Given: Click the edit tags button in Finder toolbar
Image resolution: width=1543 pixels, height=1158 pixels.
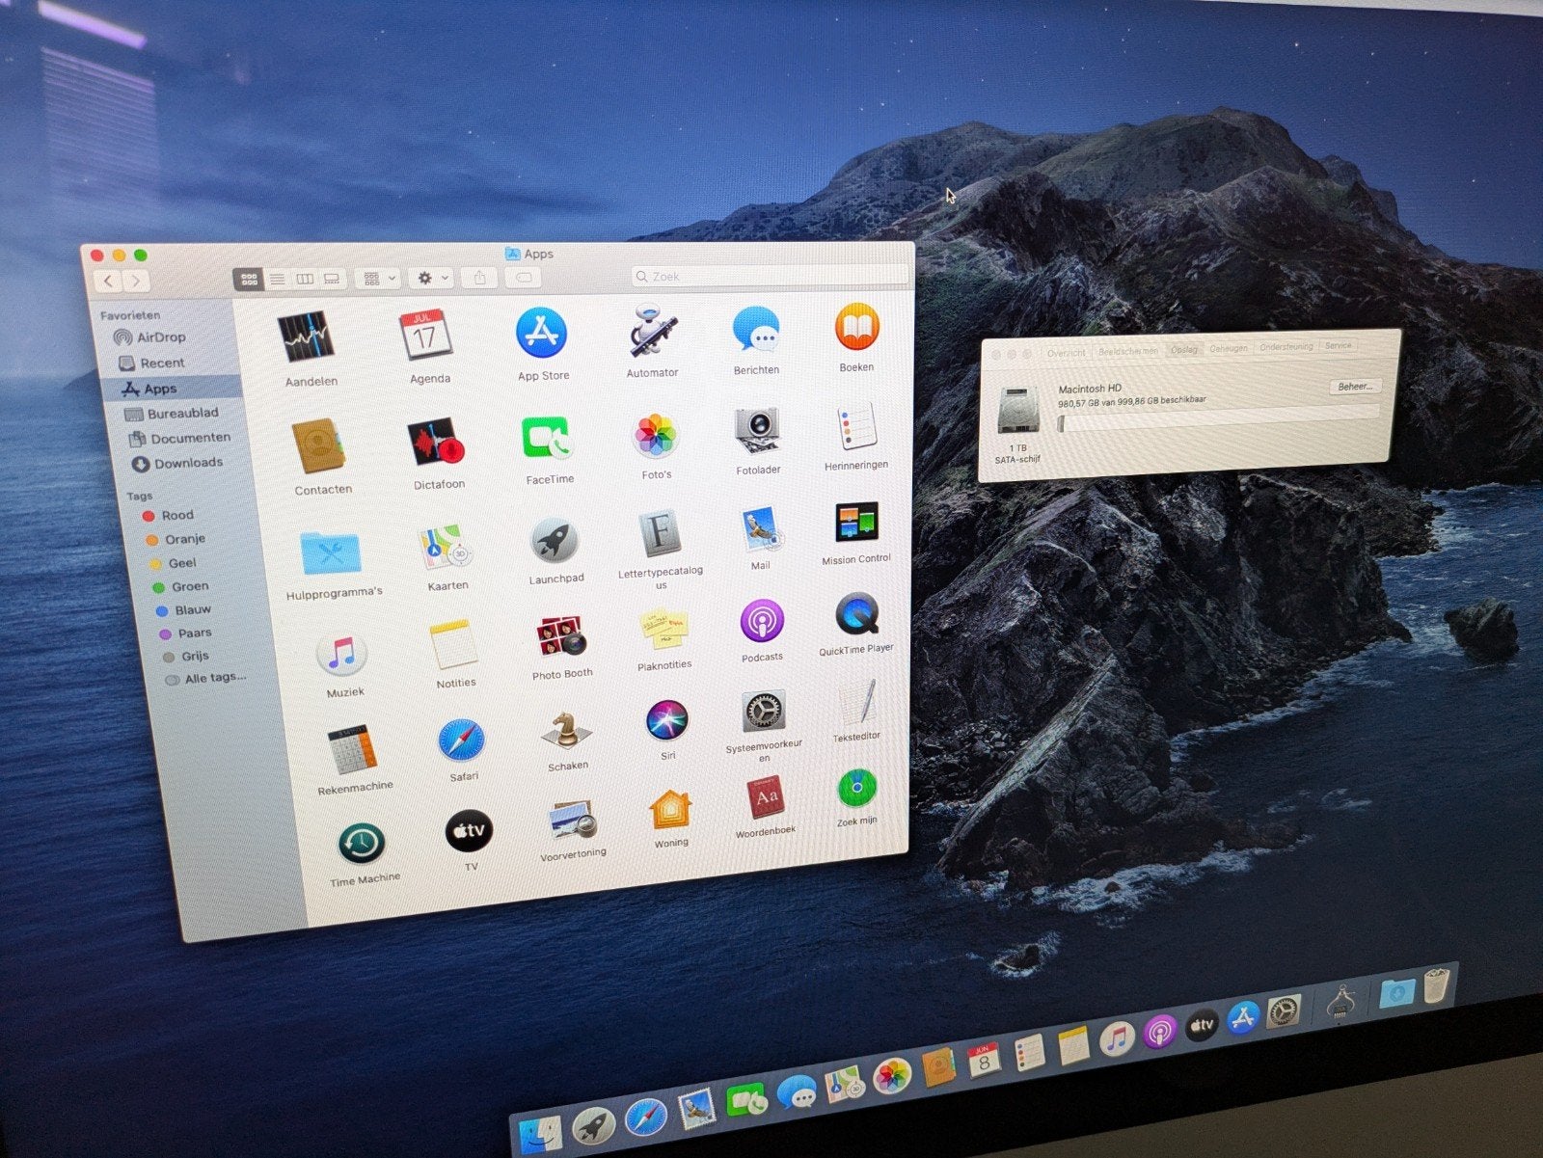Looking at the screenshot, I should (x=524, y=277).
